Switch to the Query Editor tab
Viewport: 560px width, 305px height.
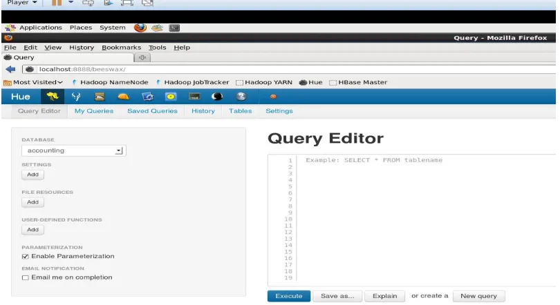(39, 111)
